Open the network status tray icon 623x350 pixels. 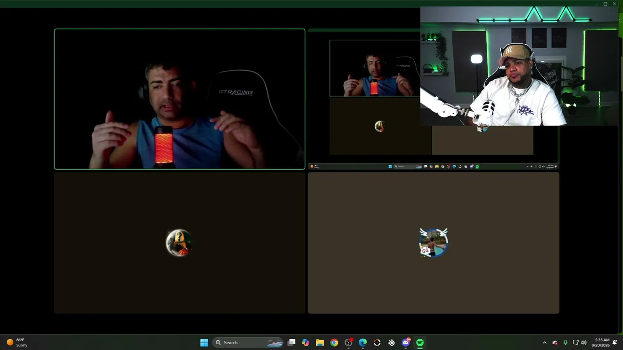575,343
